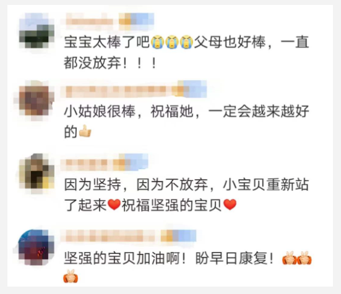Open the second commenter's brown avatar
341x294 pixels.
coord(35,101)
